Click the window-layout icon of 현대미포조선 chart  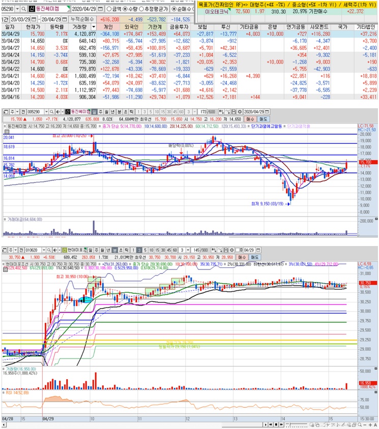[x=5, y=250]
